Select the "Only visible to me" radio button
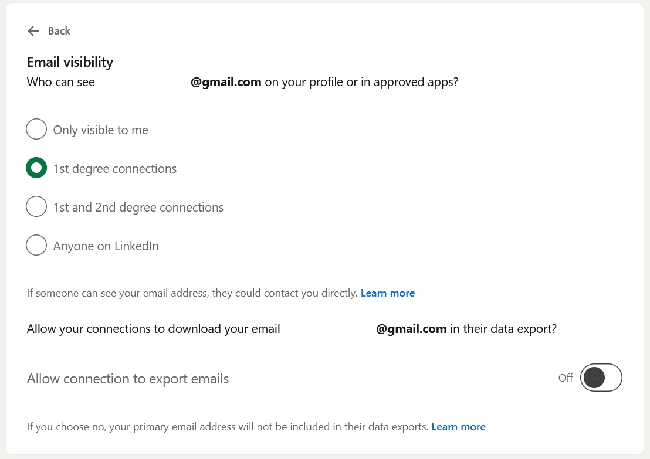 pyautogui.click(x=36, y=129)
